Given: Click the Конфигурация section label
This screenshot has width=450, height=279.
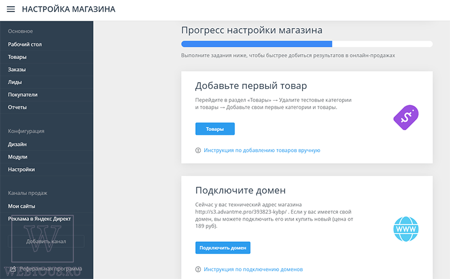Looking at the screenshot, I should point(26,131).
